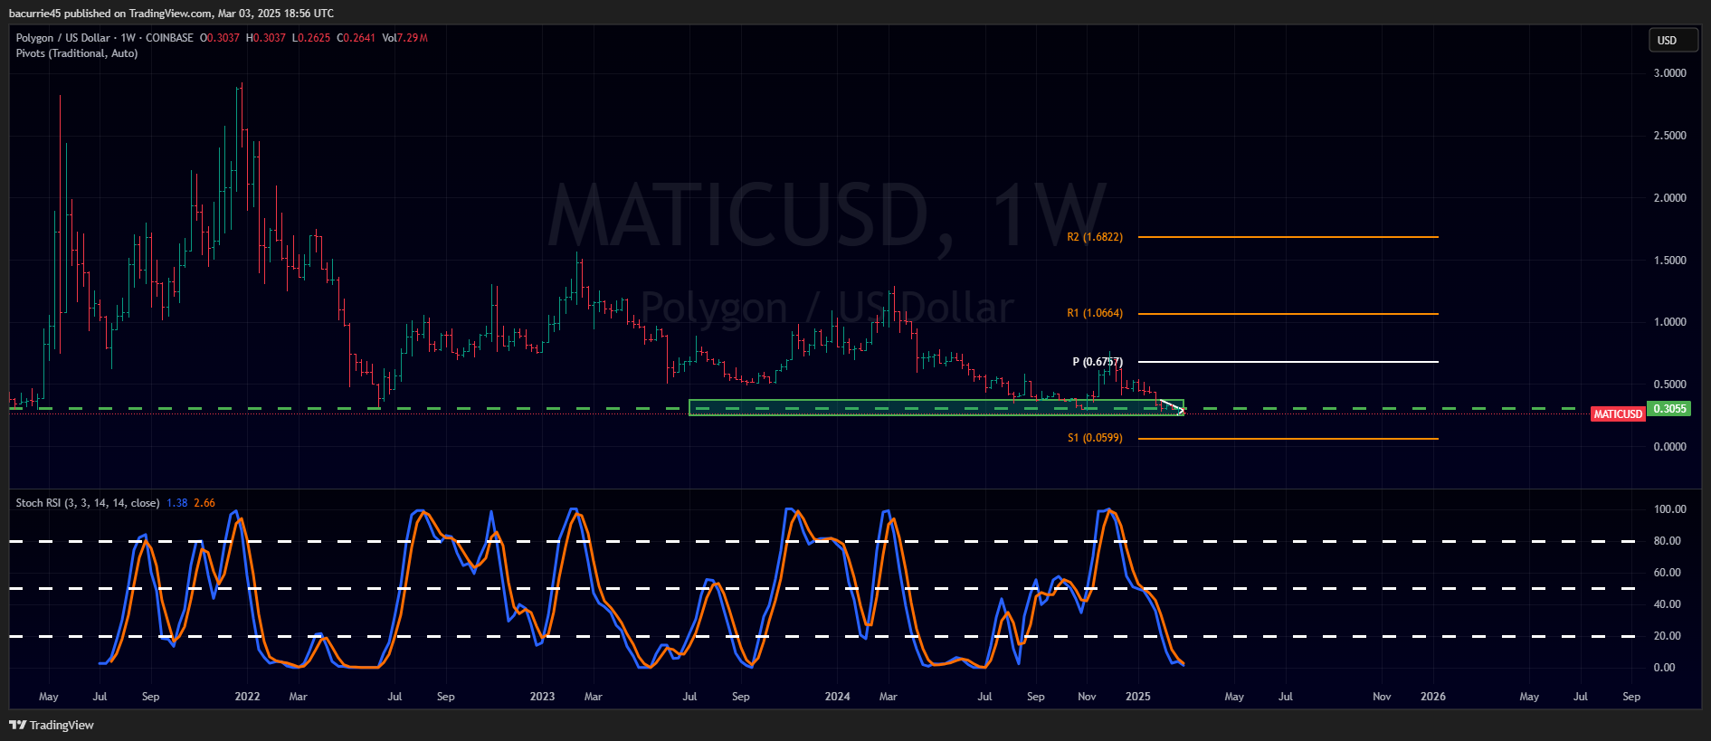This screenshot has height=741, width=1711.
Task: Click the 2.0000 price axis value
Action: pyautogui.click(x=1669, y=198)
